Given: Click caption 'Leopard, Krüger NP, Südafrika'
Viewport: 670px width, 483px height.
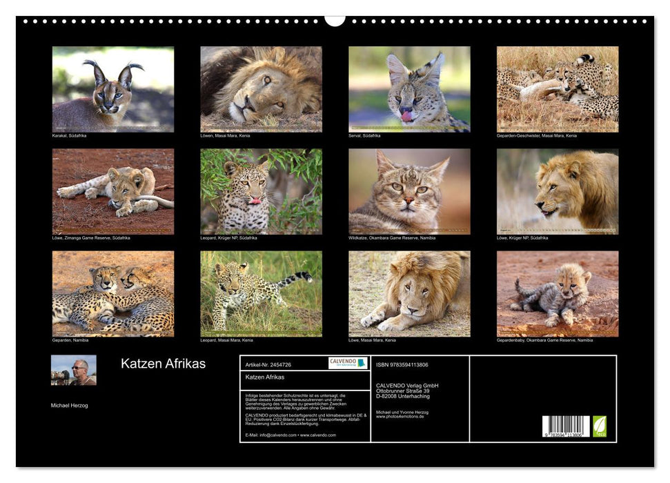Looking at the screenshot, I should pyautogui.click(x=228, y=237).
